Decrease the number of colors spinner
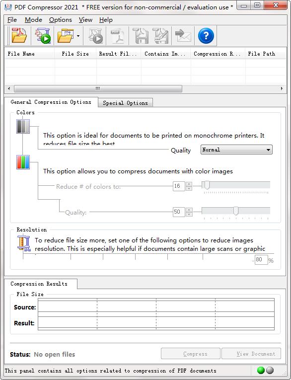The height and width of the screenshot is (380, 291). point(189,188)
